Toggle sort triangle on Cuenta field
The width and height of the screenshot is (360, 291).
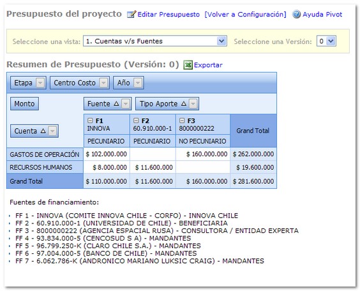pyautogui.click(x=43, y=131)
